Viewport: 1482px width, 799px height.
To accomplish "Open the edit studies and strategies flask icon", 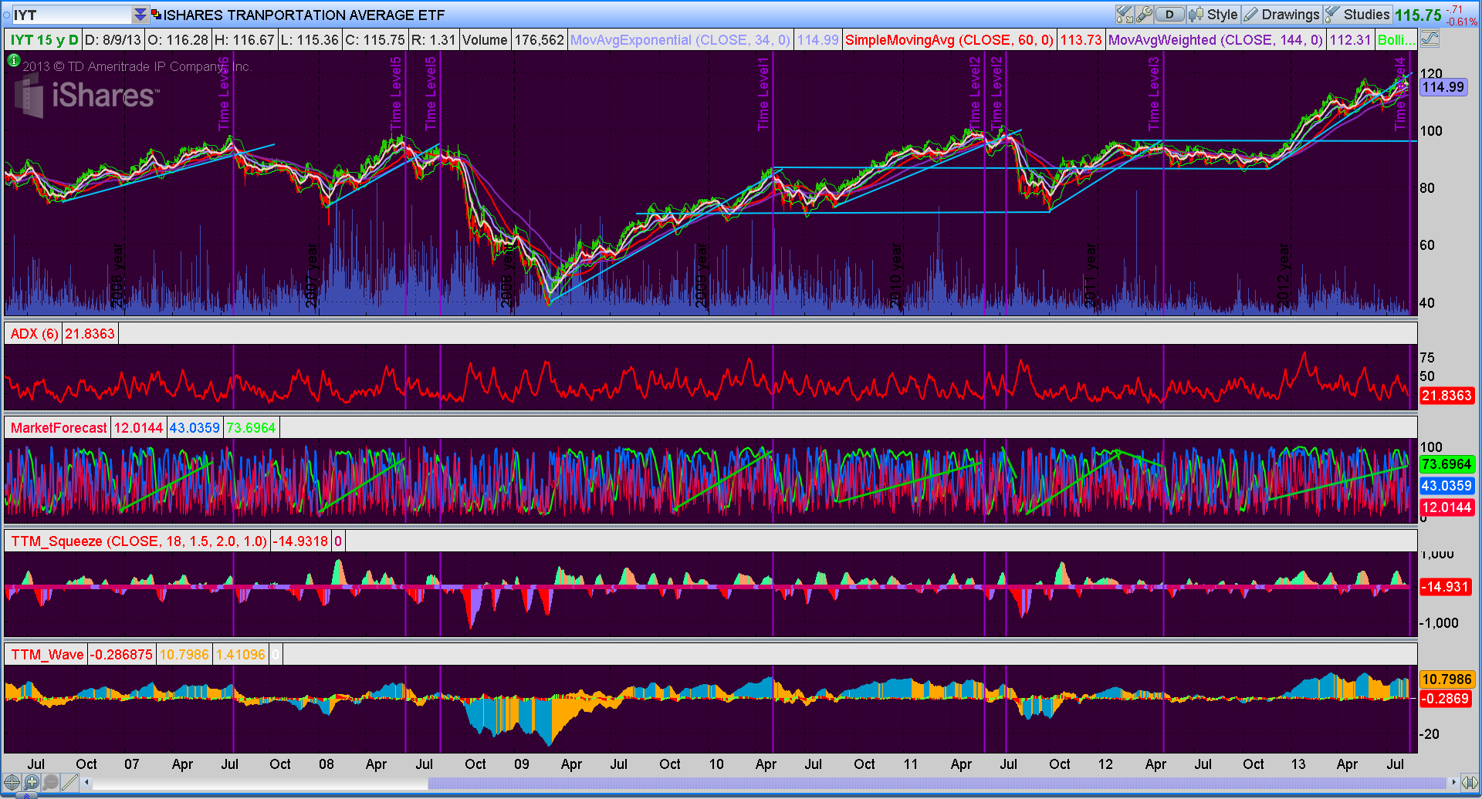I will click(x=1125, y=15).
